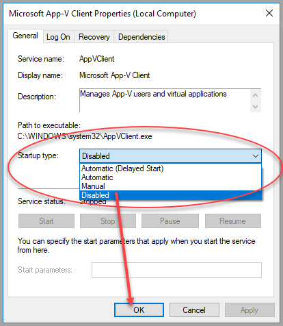The width and height of the screenshot is (283, 326).
Task: Select Disabled in the dropdown list
Action: (170, 195)
